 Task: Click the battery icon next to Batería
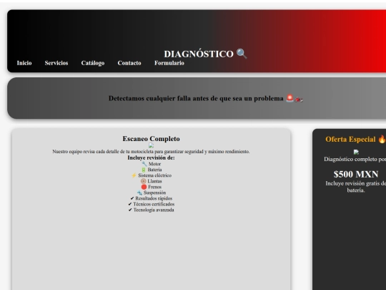(x=144, y=170)
